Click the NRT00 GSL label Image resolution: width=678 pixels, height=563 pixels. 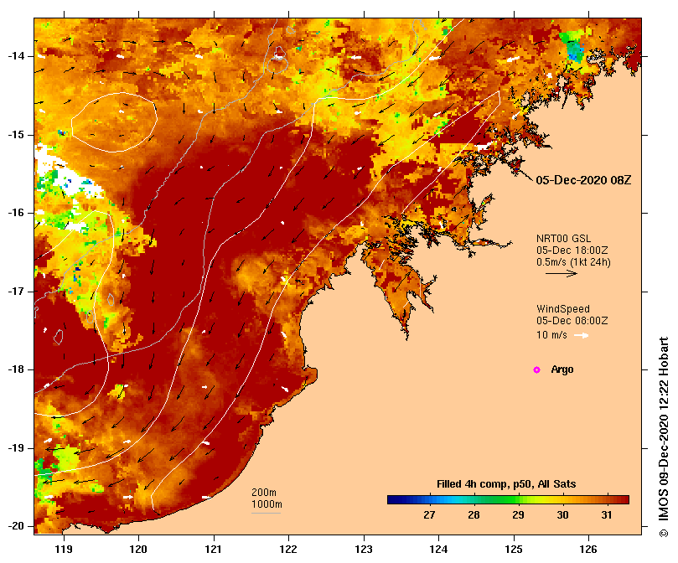point(563,239)
